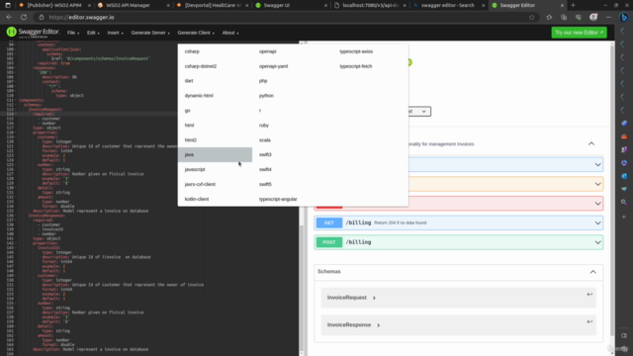Jump to InvoiceRequest schema definition arrow

pyautogui.click(x=589, y=295)
